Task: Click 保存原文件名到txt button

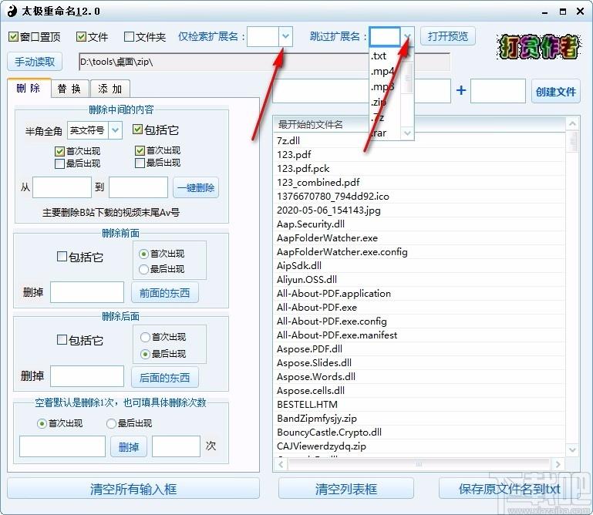Action: (x=510, y=489)
